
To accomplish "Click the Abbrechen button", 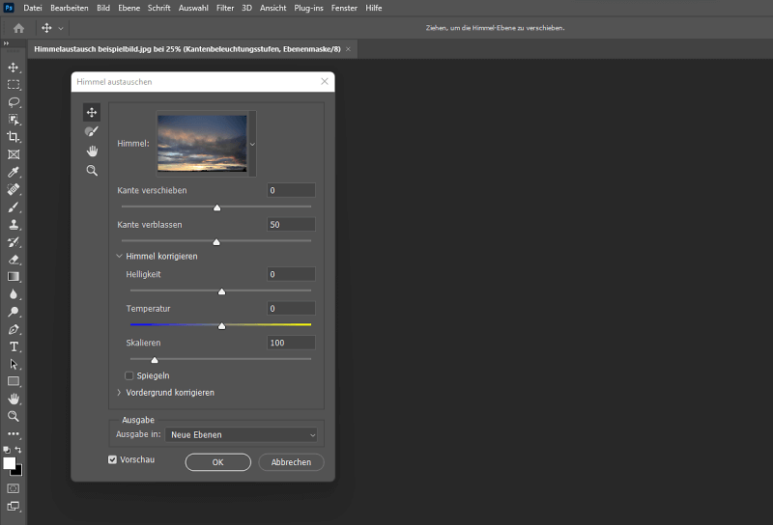I will [291, 462].
